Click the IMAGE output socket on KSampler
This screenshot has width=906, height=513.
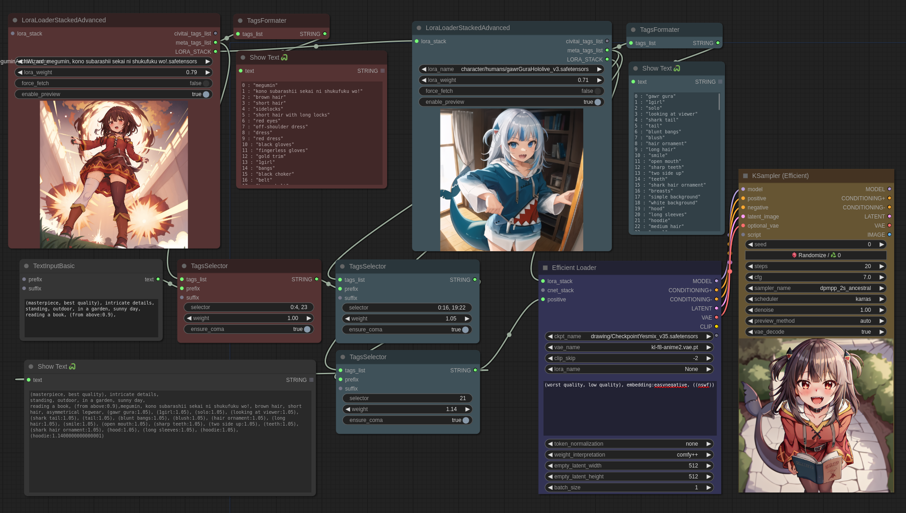tap(889, 234)
